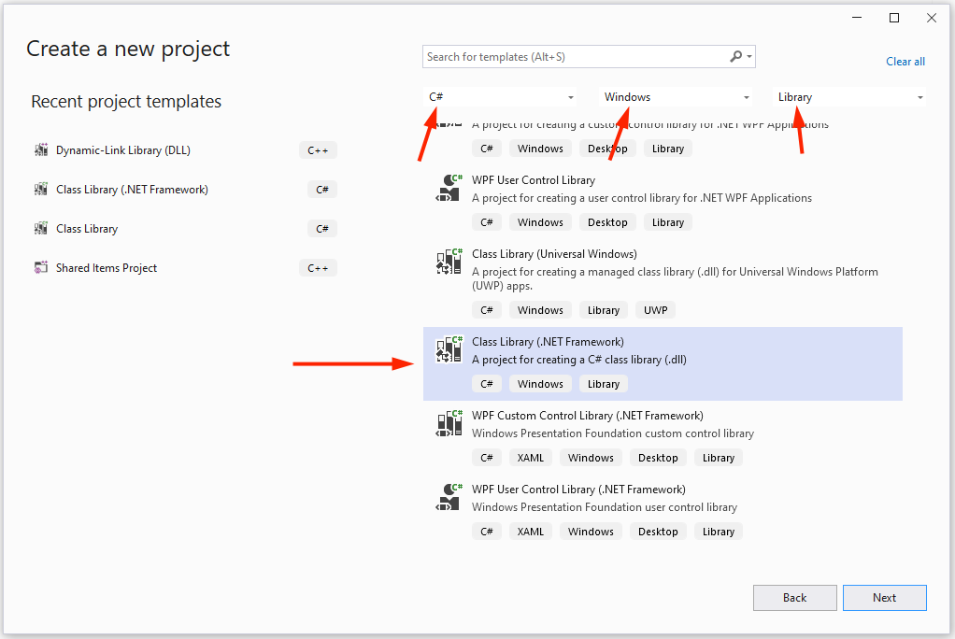Click 'A project for creating a C# class library' description
This screenshot has height=639, width=955.
[x=579, y=360]
